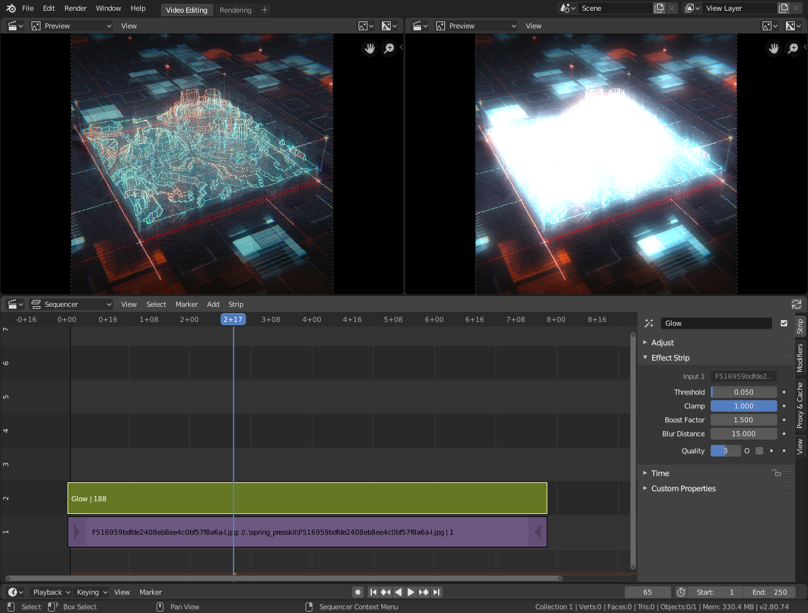Click the display channels icon in preview header
This screenshot has width=808, height=613.
(389, 25)
